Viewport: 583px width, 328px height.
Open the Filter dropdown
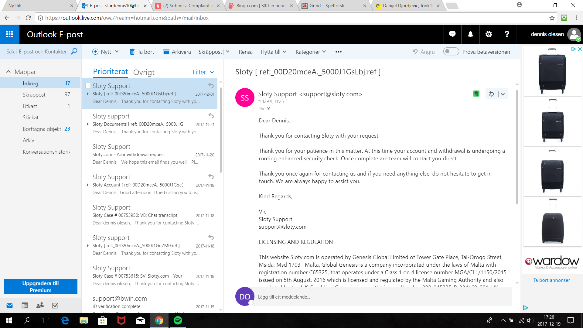[x=203, y=72]
